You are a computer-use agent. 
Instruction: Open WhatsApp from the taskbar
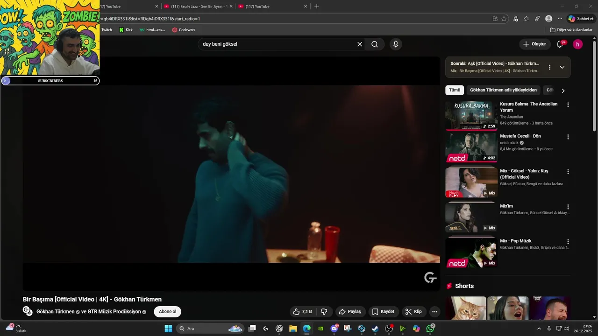click(430, 329)
